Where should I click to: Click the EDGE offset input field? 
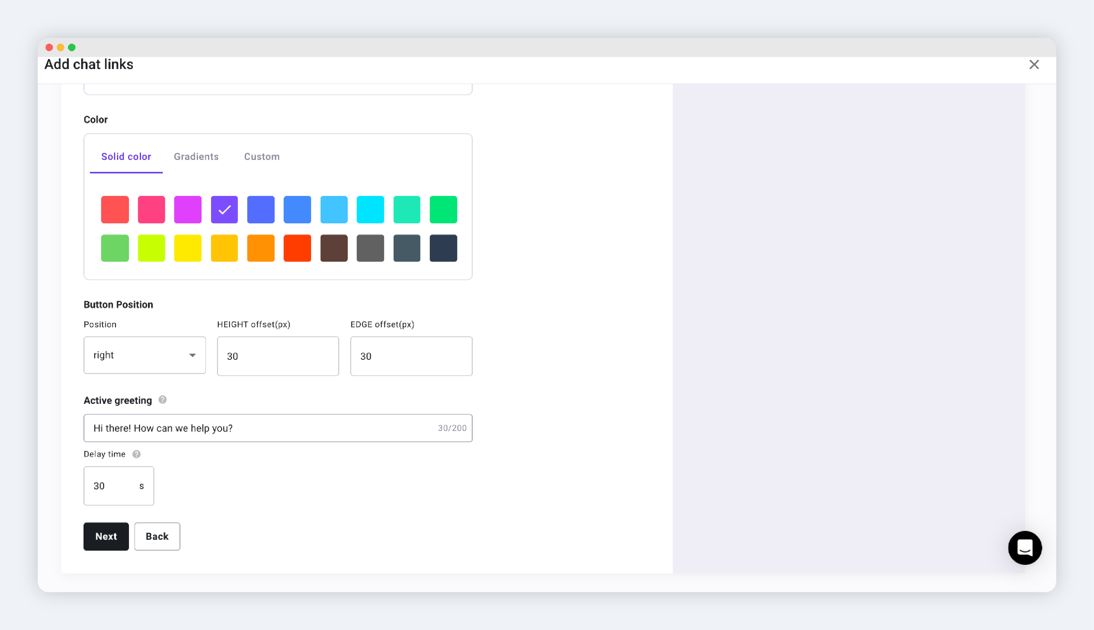coord(411,356)
